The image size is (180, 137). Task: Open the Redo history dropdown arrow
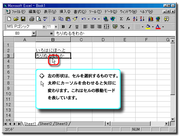(x=99, y=19)
